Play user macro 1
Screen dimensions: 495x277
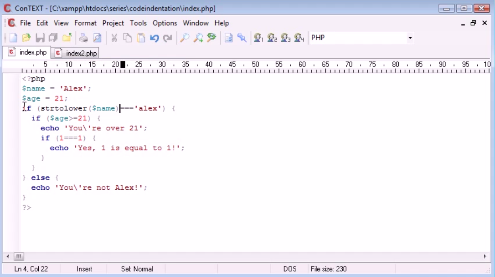(x=258, y=38)
